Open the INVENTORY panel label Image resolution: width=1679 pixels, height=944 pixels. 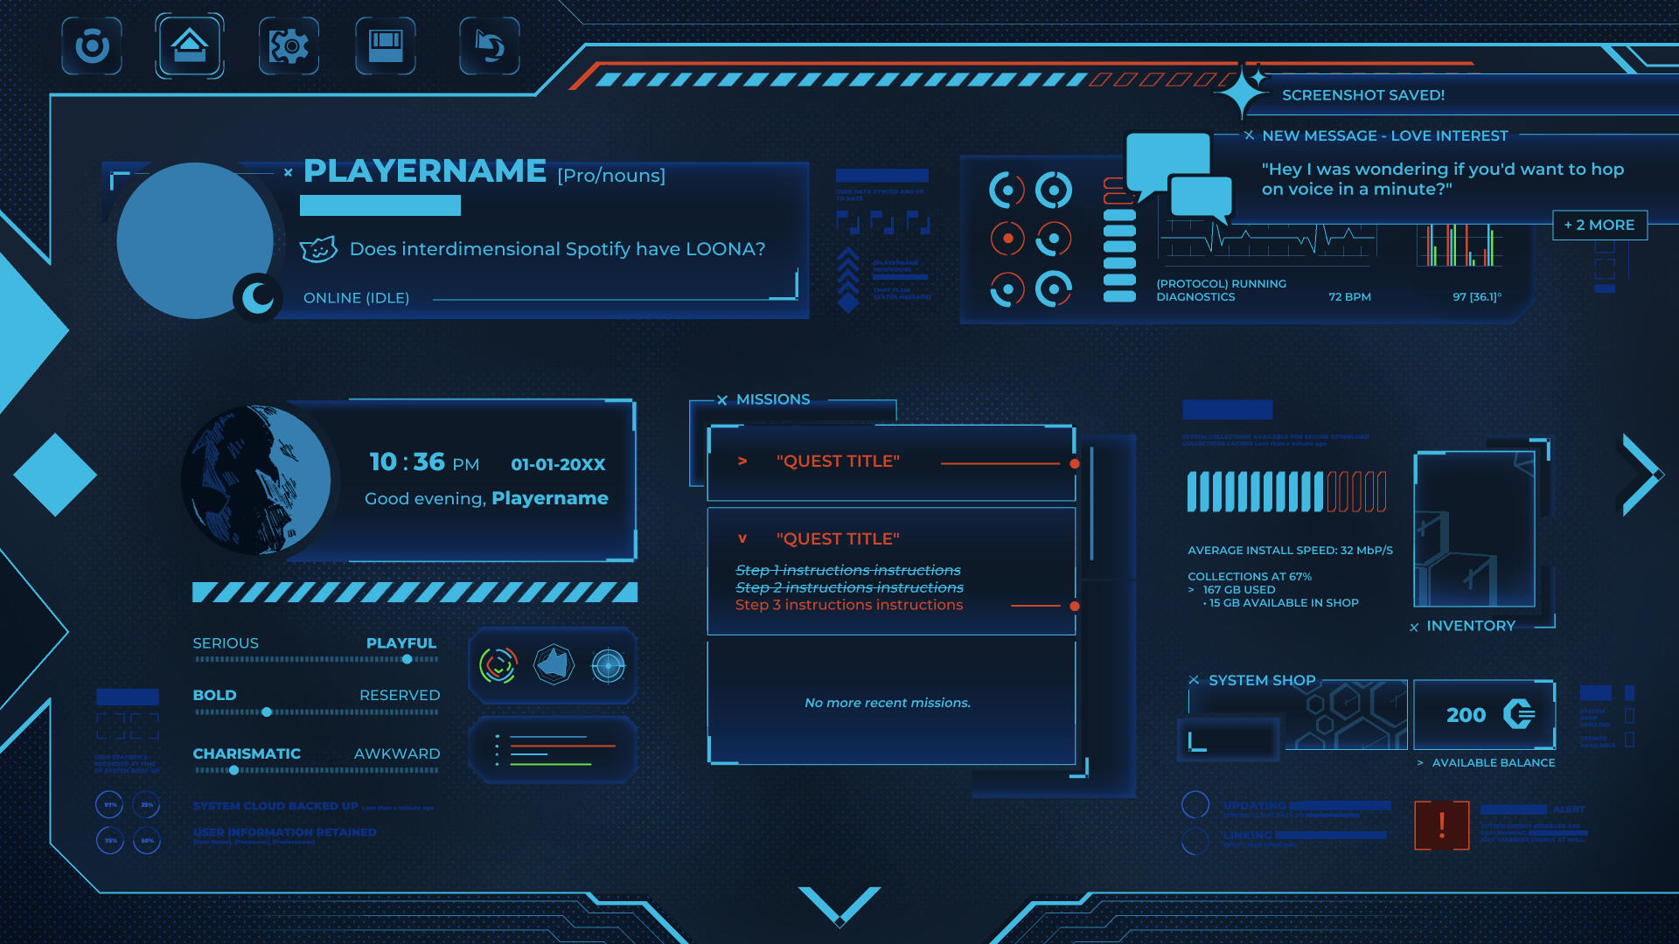pyautogui.click(x=1470, y=626)
